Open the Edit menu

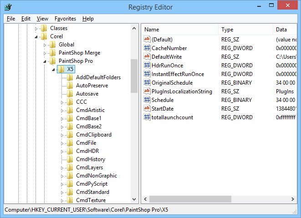26,19
